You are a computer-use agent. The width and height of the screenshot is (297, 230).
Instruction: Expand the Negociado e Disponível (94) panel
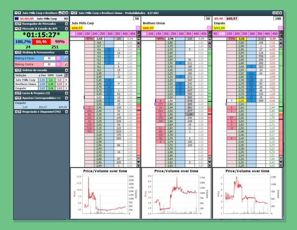pos(16,112)
